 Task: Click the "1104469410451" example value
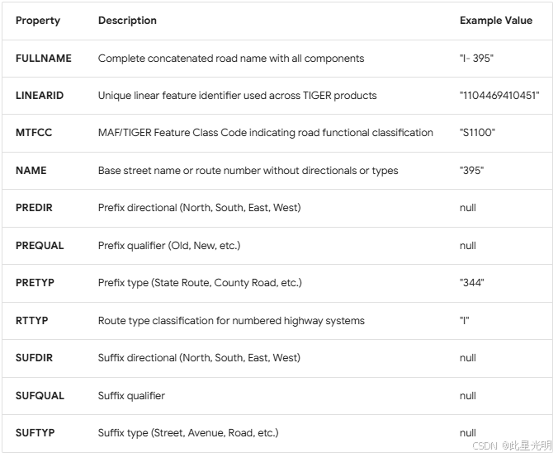(x=499, y=96)
